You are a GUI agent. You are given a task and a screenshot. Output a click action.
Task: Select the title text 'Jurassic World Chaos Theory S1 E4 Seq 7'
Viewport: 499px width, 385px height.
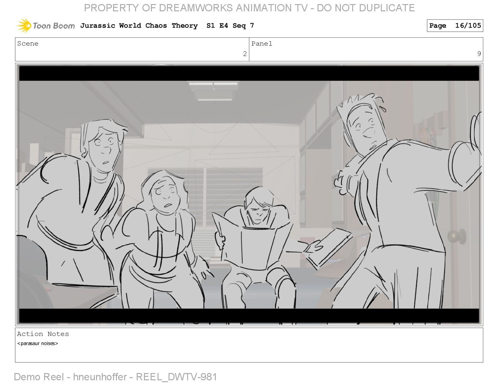pyautogui.click(x=167, y=25)
